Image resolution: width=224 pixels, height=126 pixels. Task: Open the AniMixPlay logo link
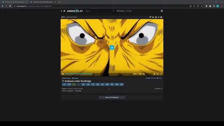pyautogui.click(x=75, y=11)
